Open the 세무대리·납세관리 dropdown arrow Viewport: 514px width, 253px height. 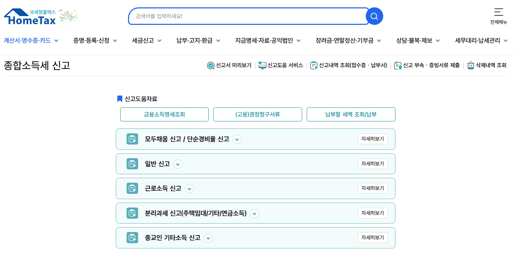(506, 41)
